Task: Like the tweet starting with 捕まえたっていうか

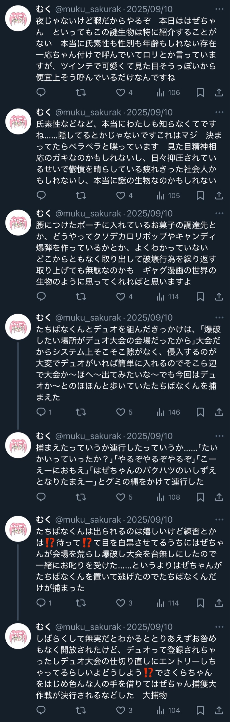Action: point(121,497)
